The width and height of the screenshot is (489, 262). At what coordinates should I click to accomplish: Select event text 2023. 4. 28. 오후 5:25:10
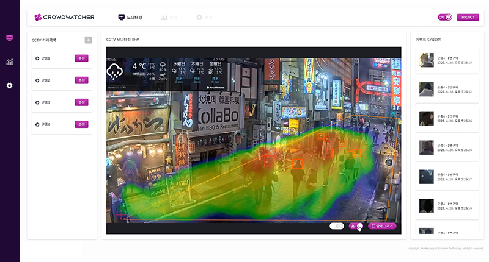click(454, 208)
